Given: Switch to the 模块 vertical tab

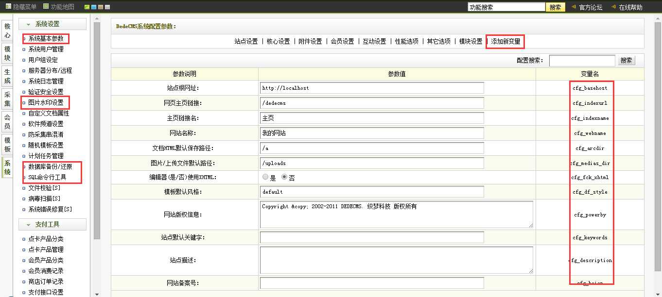Looking at the screenshot, I should (x=7, y=54).
